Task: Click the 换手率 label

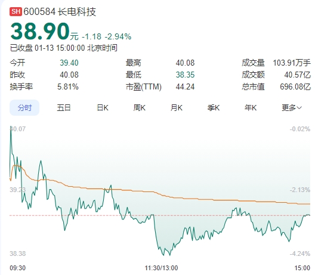Action: [x=21, y=86]
